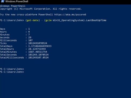The image size is (131, 98).
Task: Click the Hours value 4
Action: (x=29, y=32)
